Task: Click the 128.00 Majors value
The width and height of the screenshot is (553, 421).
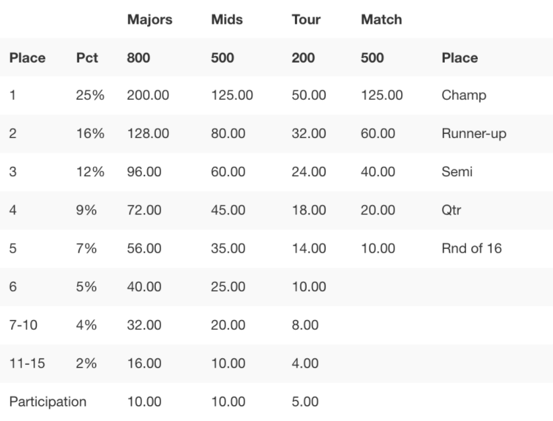Action: (x=148, y=134)
